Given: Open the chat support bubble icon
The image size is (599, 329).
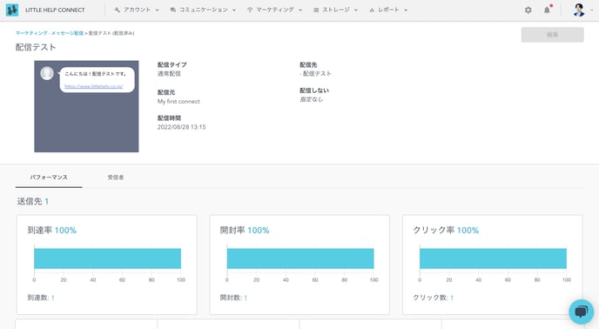Looking at the screenshot, I should tap(581, 312).
